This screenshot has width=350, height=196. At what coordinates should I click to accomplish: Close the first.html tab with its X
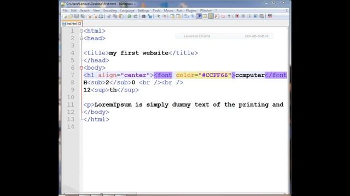point(79,23)
